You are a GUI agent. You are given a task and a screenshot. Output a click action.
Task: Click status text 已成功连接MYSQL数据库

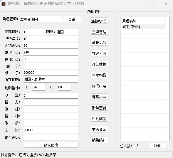pos(38,155)
